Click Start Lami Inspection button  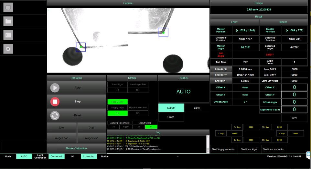pos(273,149)
